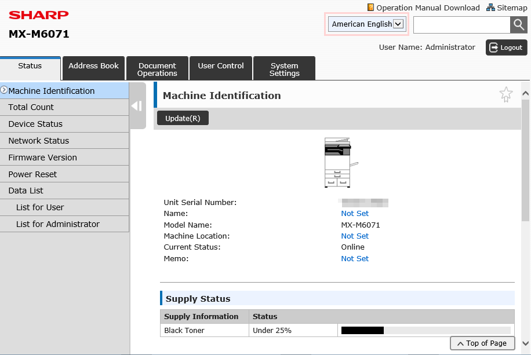
Task: Click the scrollbar down arrow
Action: pyautogui.click(x=525, y=343)
